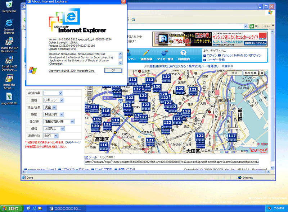The image size is (288, 212).
Task: Select the Install the IE7 Readiness desktop icon
Action: [x=9, y=45]
